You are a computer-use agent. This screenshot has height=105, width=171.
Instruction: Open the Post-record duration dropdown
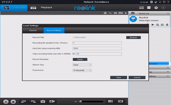(x=82, y=70)
